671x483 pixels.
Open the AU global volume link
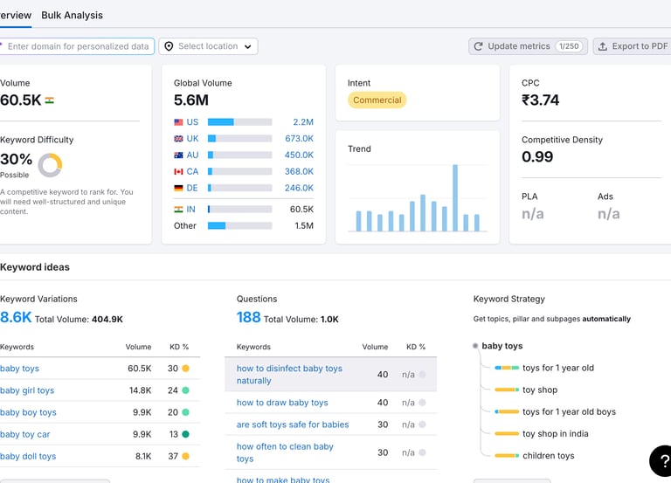tap(192, 155)
